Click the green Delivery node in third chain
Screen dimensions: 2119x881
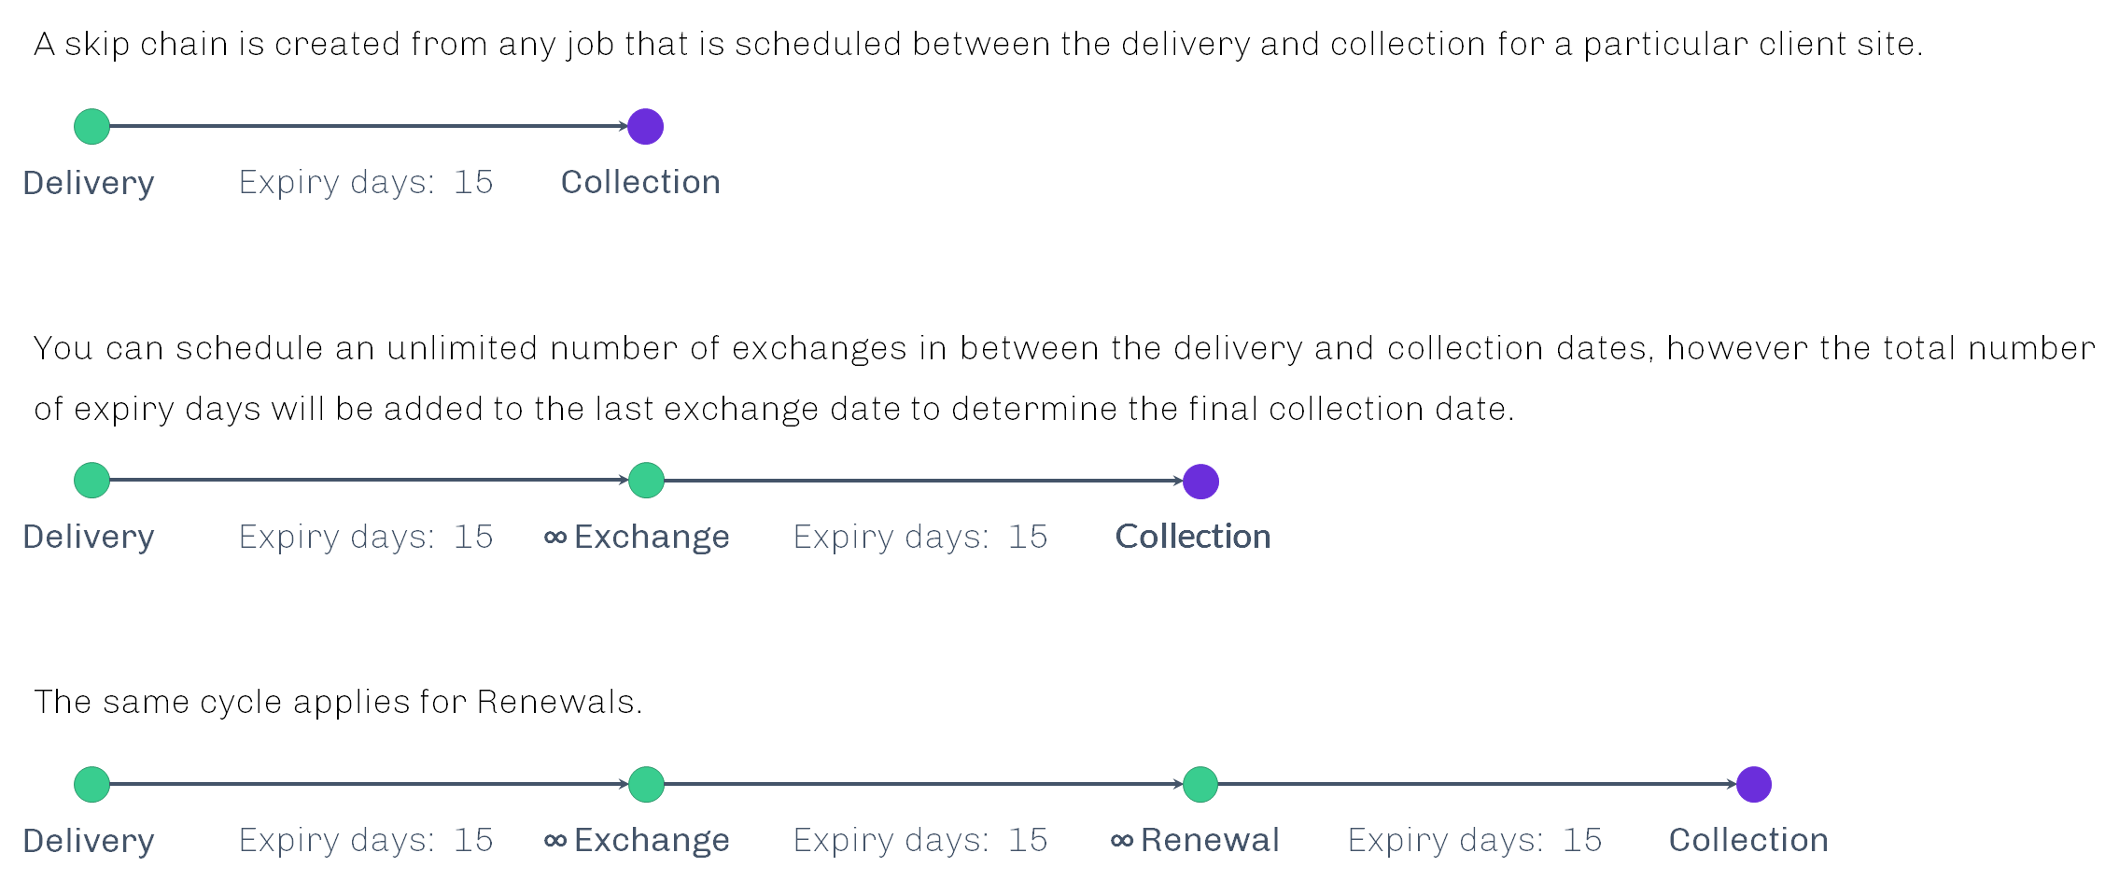[x=91, y=784]
